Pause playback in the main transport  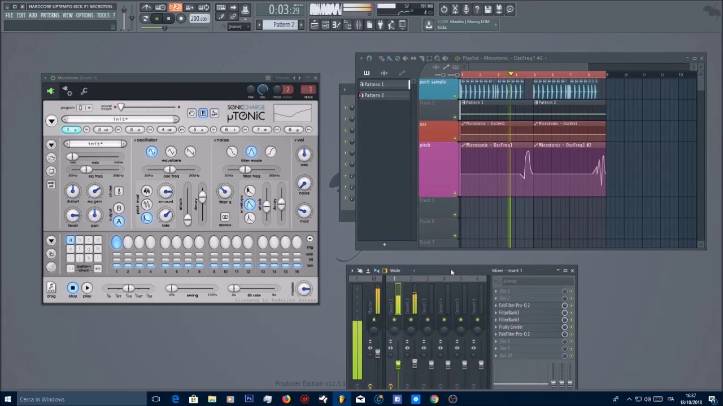point(157,19)
